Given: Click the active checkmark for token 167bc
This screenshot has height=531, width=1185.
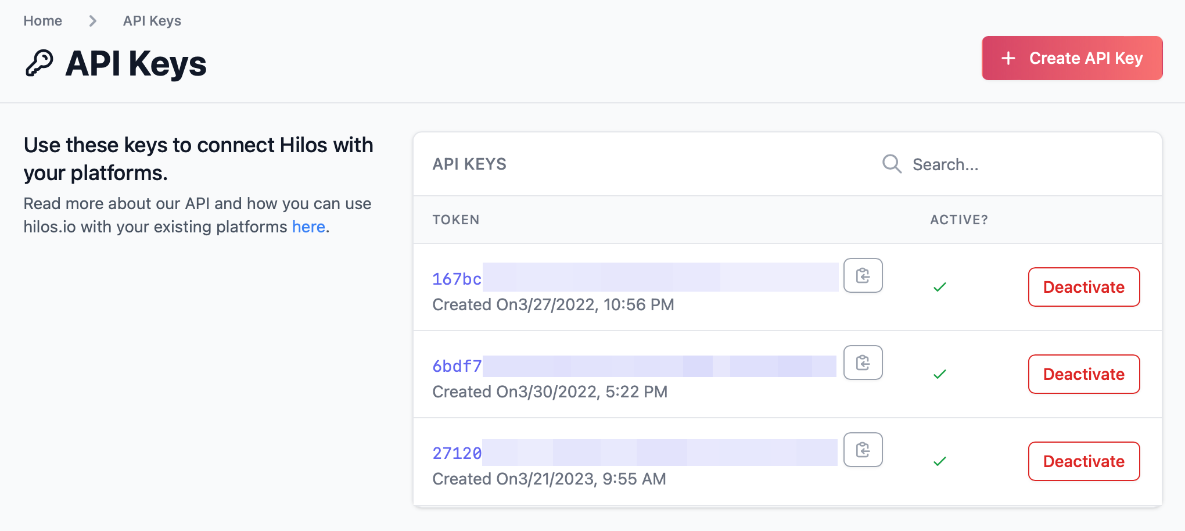Looking at the screenshot, I should click(x=939, y=287).
